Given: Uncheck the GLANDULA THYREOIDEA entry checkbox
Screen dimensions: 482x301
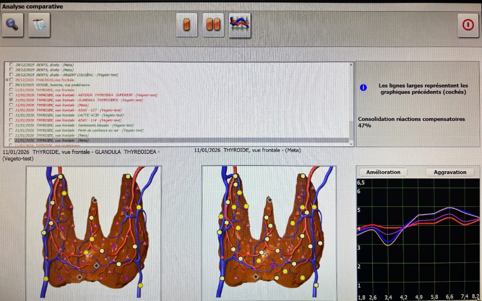Looking at the screenshot, I should pyautogui.click(x=11, y=100).
